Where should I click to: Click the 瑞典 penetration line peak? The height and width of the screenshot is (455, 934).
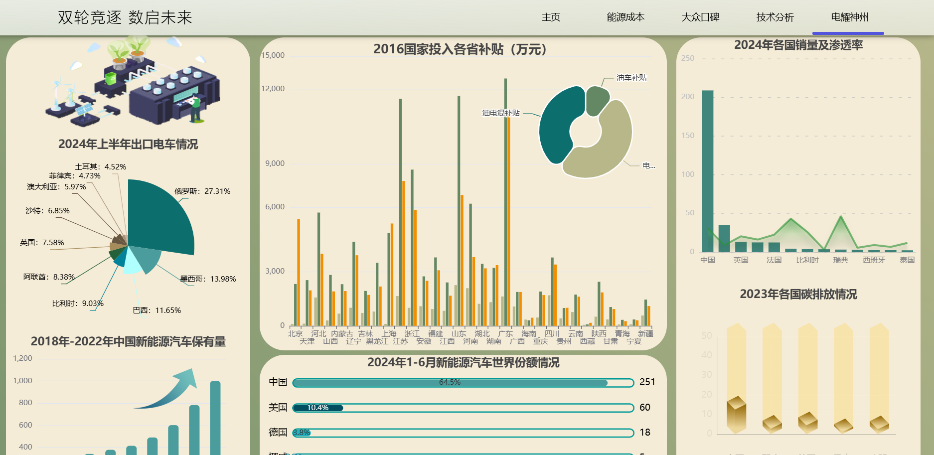pyautogui.click(x=841, y=216)
